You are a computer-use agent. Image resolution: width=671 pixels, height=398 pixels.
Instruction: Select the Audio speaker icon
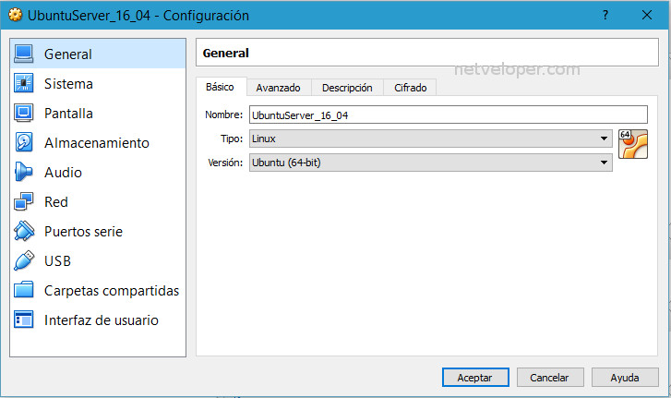(x=24, y=172)
